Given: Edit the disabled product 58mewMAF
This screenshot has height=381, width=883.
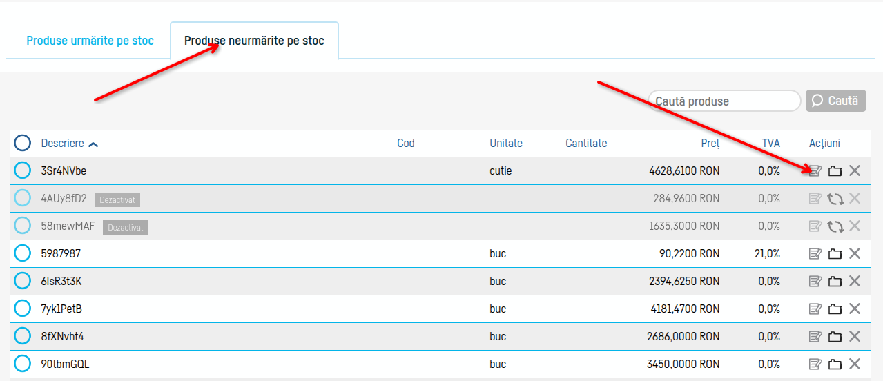Looking at the screenshot, I should coord(815,226).
